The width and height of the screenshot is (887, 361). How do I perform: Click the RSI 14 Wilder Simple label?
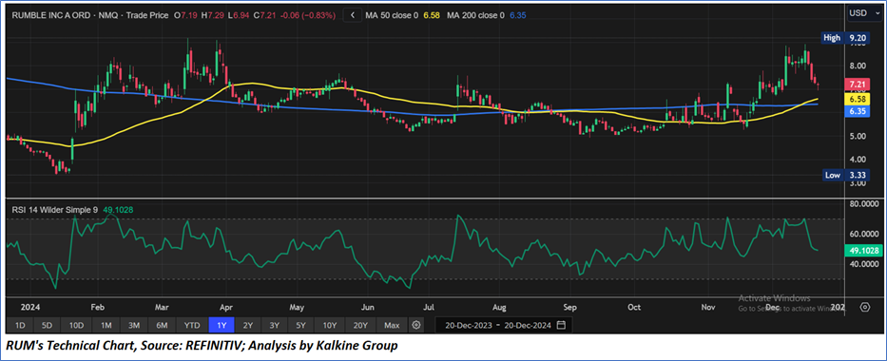(55, 210)
